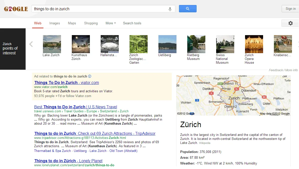
Task: Open the Lonely Planet result link
Action: coord(68,161)
